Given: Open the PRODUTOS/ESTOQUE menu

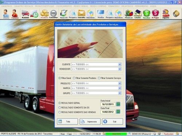Looking at the screenshot, I should pyautogui.click(x=44, y=6).
